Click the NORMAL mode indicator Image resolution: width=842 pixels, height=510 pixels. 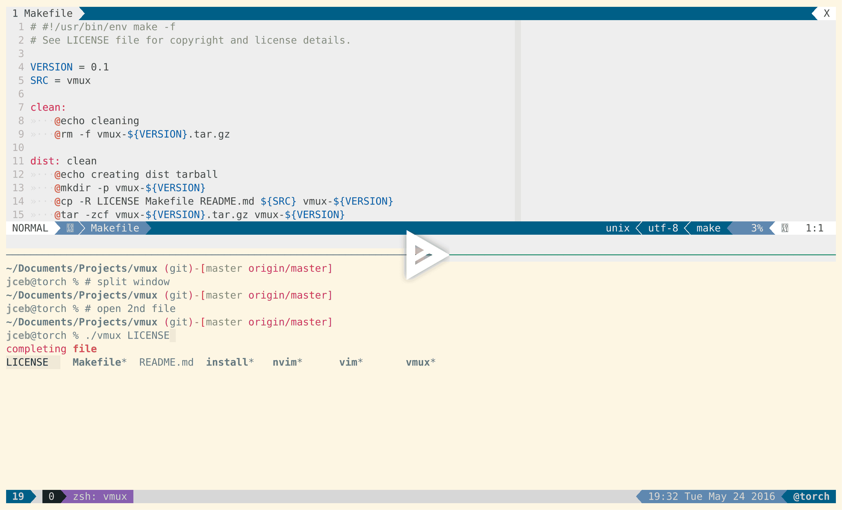29,228
